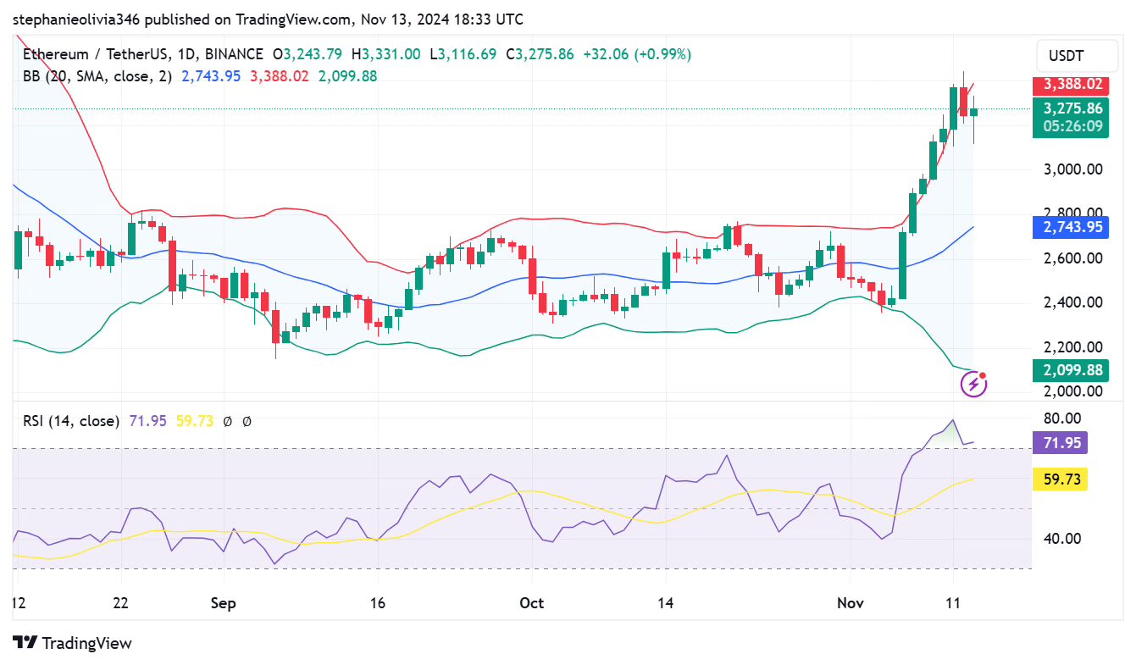Click the lower band tag 2,099.88
This screenshot has height=665, width=1136.
point(1071,370)
